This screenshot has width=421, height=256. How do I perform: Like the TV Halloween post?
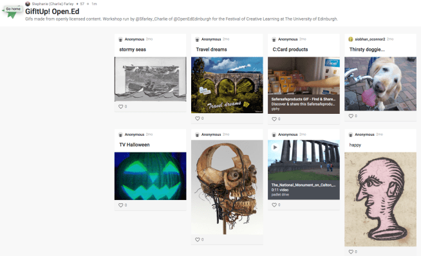pyautogui.click(x=121, y=205)
